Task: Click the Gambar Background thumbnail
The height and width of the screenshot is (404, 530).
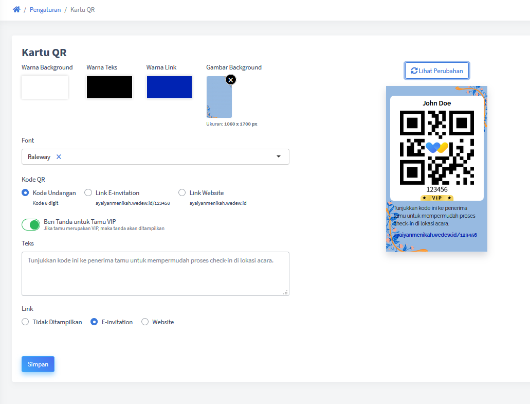Action: pyautogui.click(x=219, y=97)
